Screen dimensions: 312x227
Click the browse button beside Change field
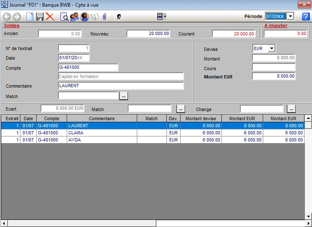292,109
